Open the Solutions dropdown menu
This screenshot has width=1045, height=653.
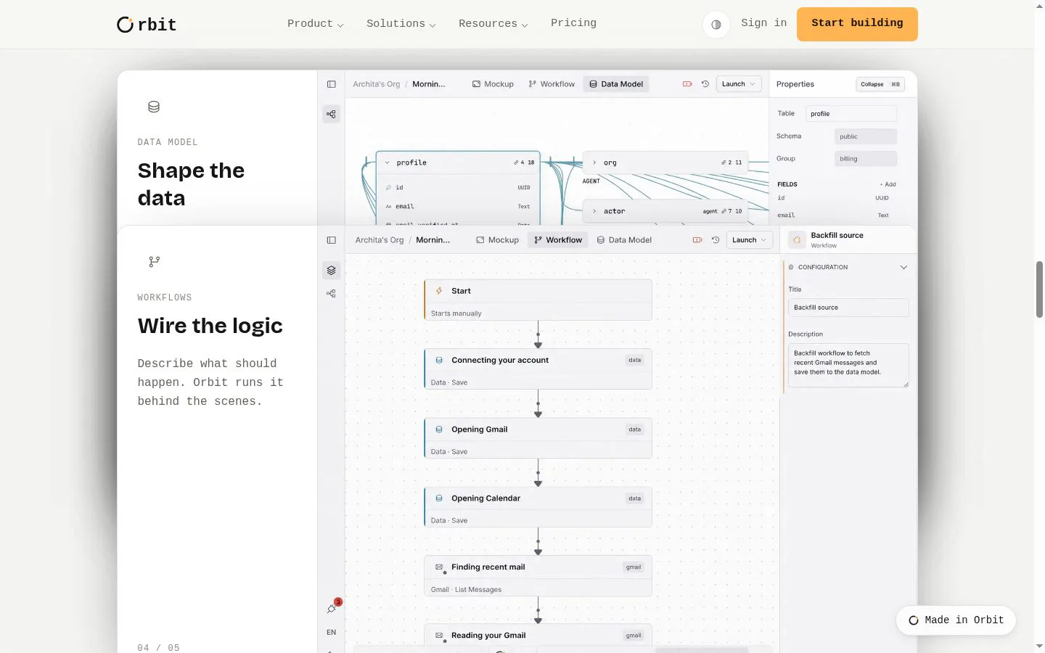[x=401, y=24]
